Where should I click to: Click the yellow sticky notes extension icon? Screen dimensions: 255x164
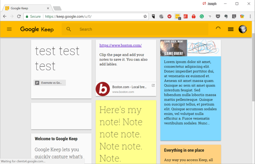pos(242,16)
